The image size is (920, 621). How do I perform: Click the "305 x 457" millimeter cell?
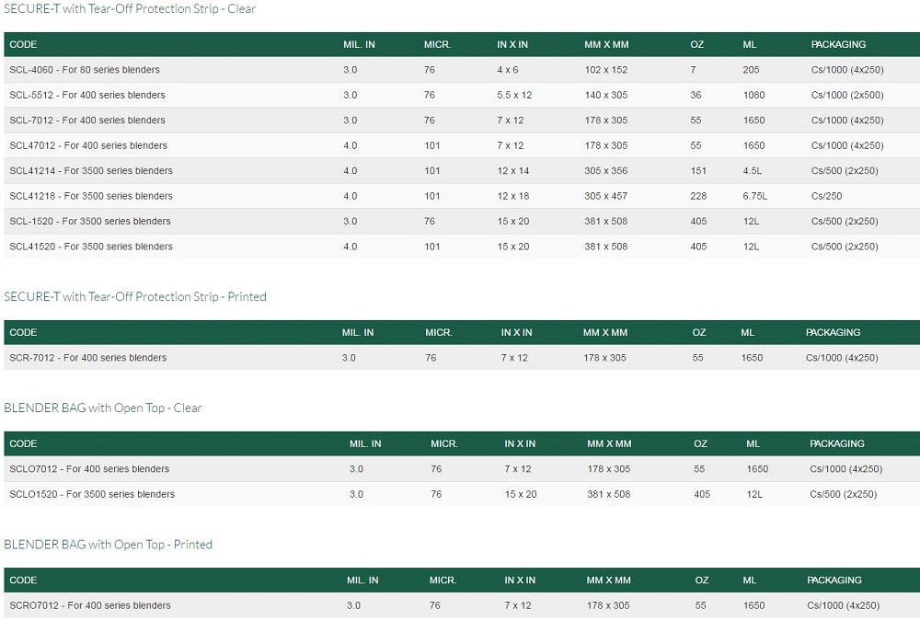click(606, 196)
